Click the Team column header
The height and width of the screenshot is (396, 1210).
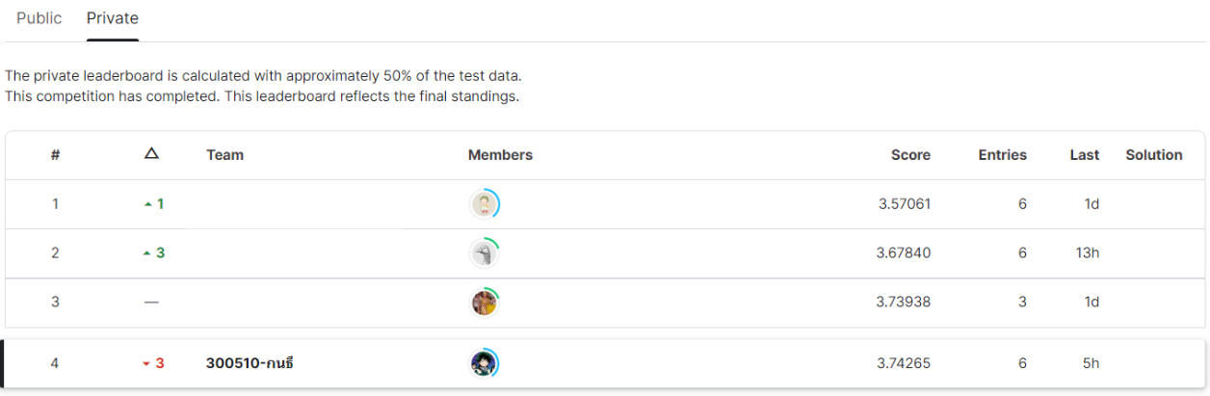(x=224, y=155)
